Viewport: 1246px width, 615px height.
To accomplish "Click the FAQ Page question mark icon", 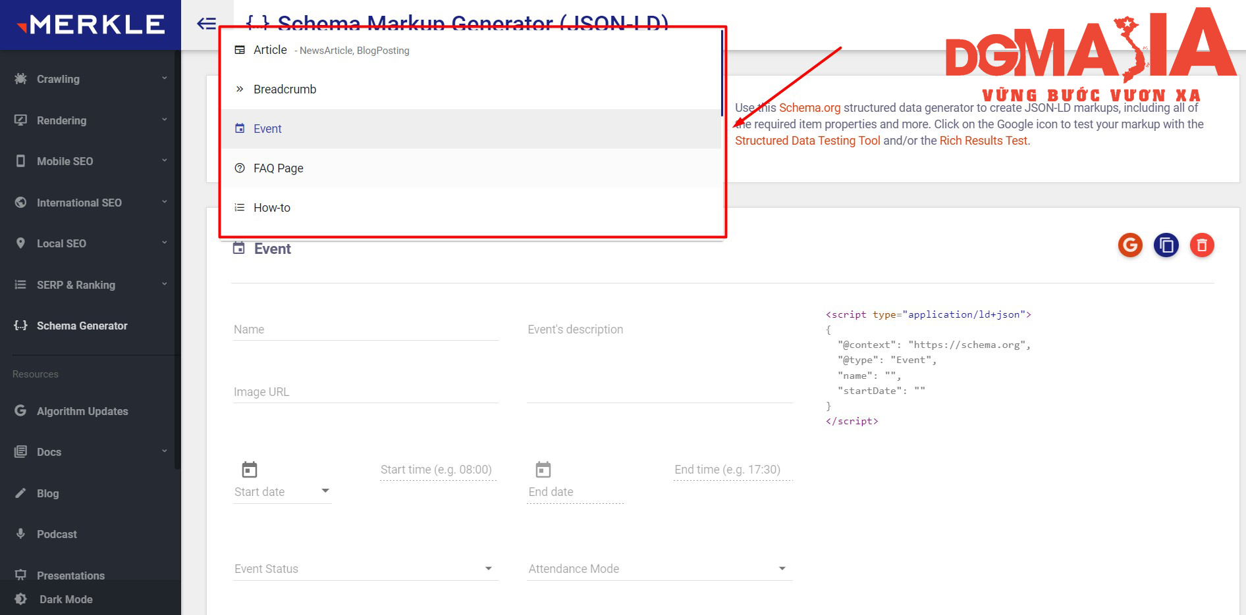I will [x=240, y=168].
